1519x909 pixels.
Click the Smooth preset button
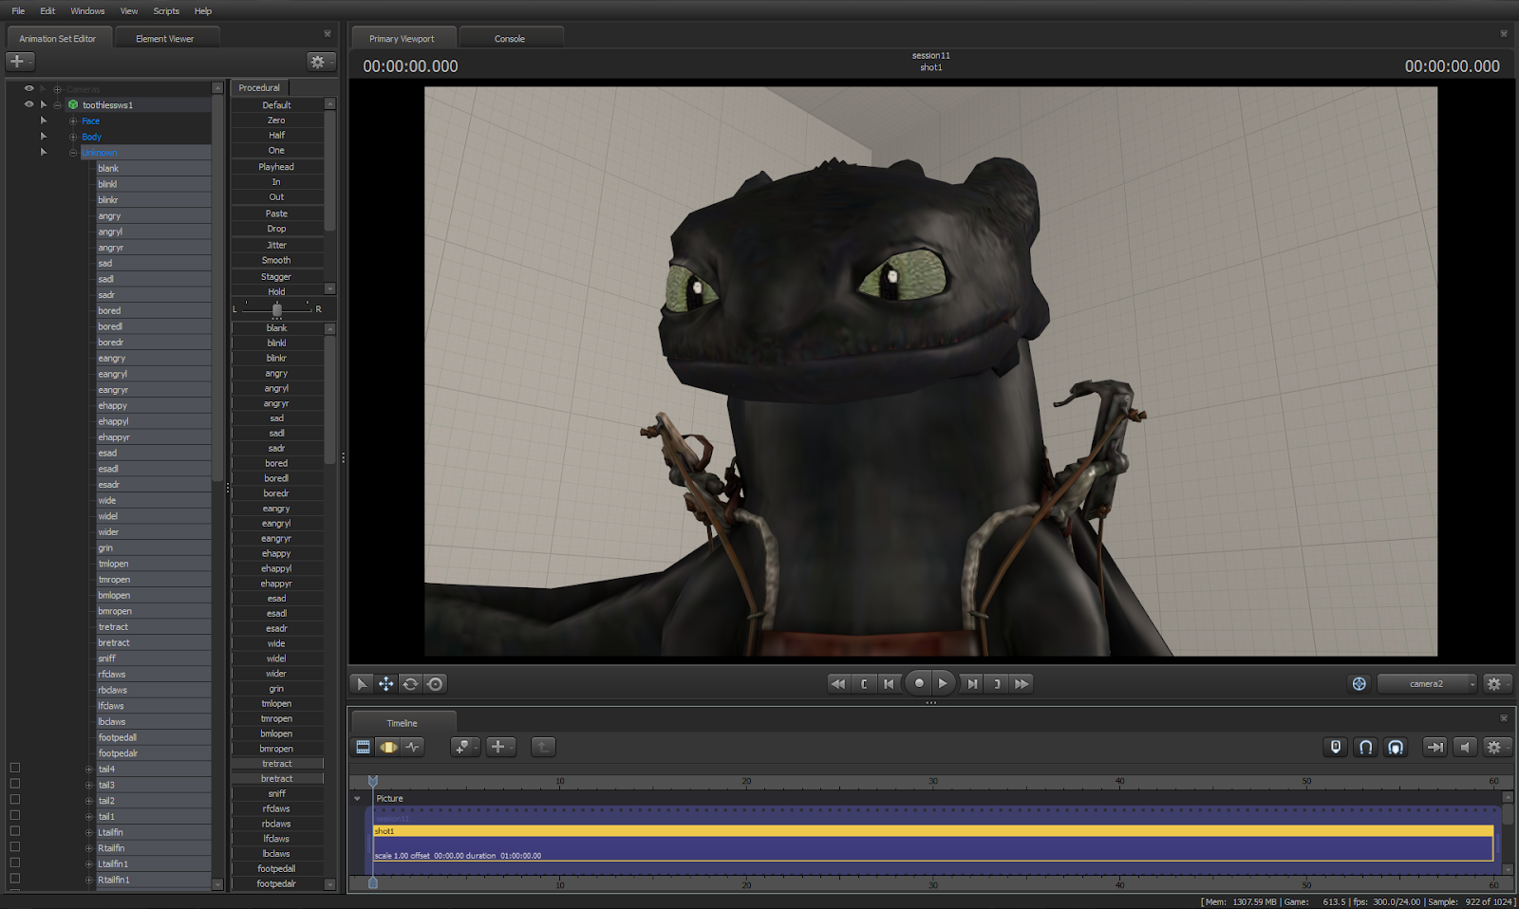(276, 260)
